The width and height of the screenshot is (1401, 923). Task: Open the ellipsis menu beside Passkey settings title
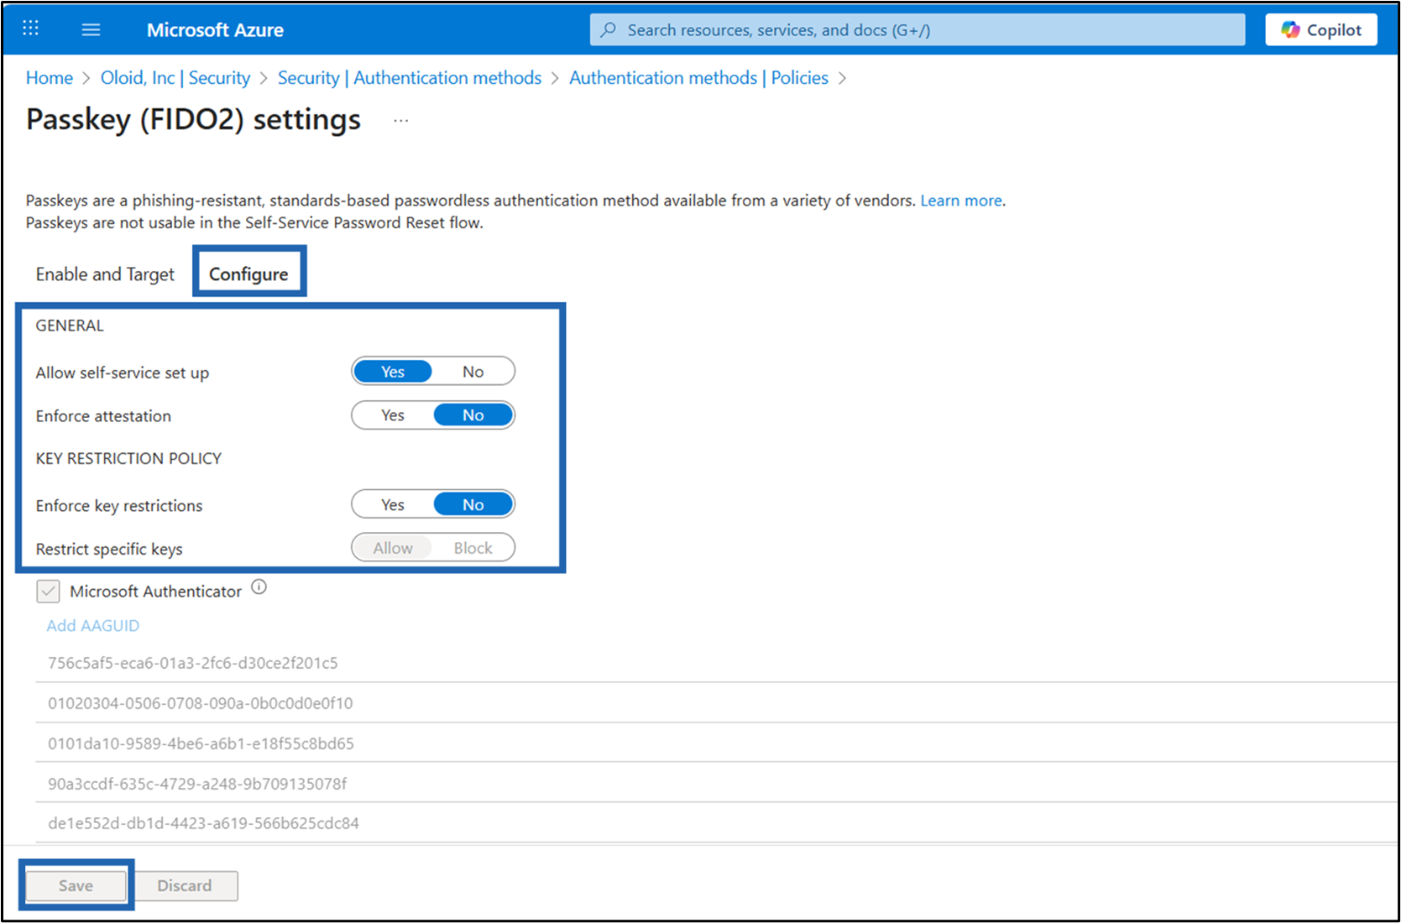pos(401,121)
